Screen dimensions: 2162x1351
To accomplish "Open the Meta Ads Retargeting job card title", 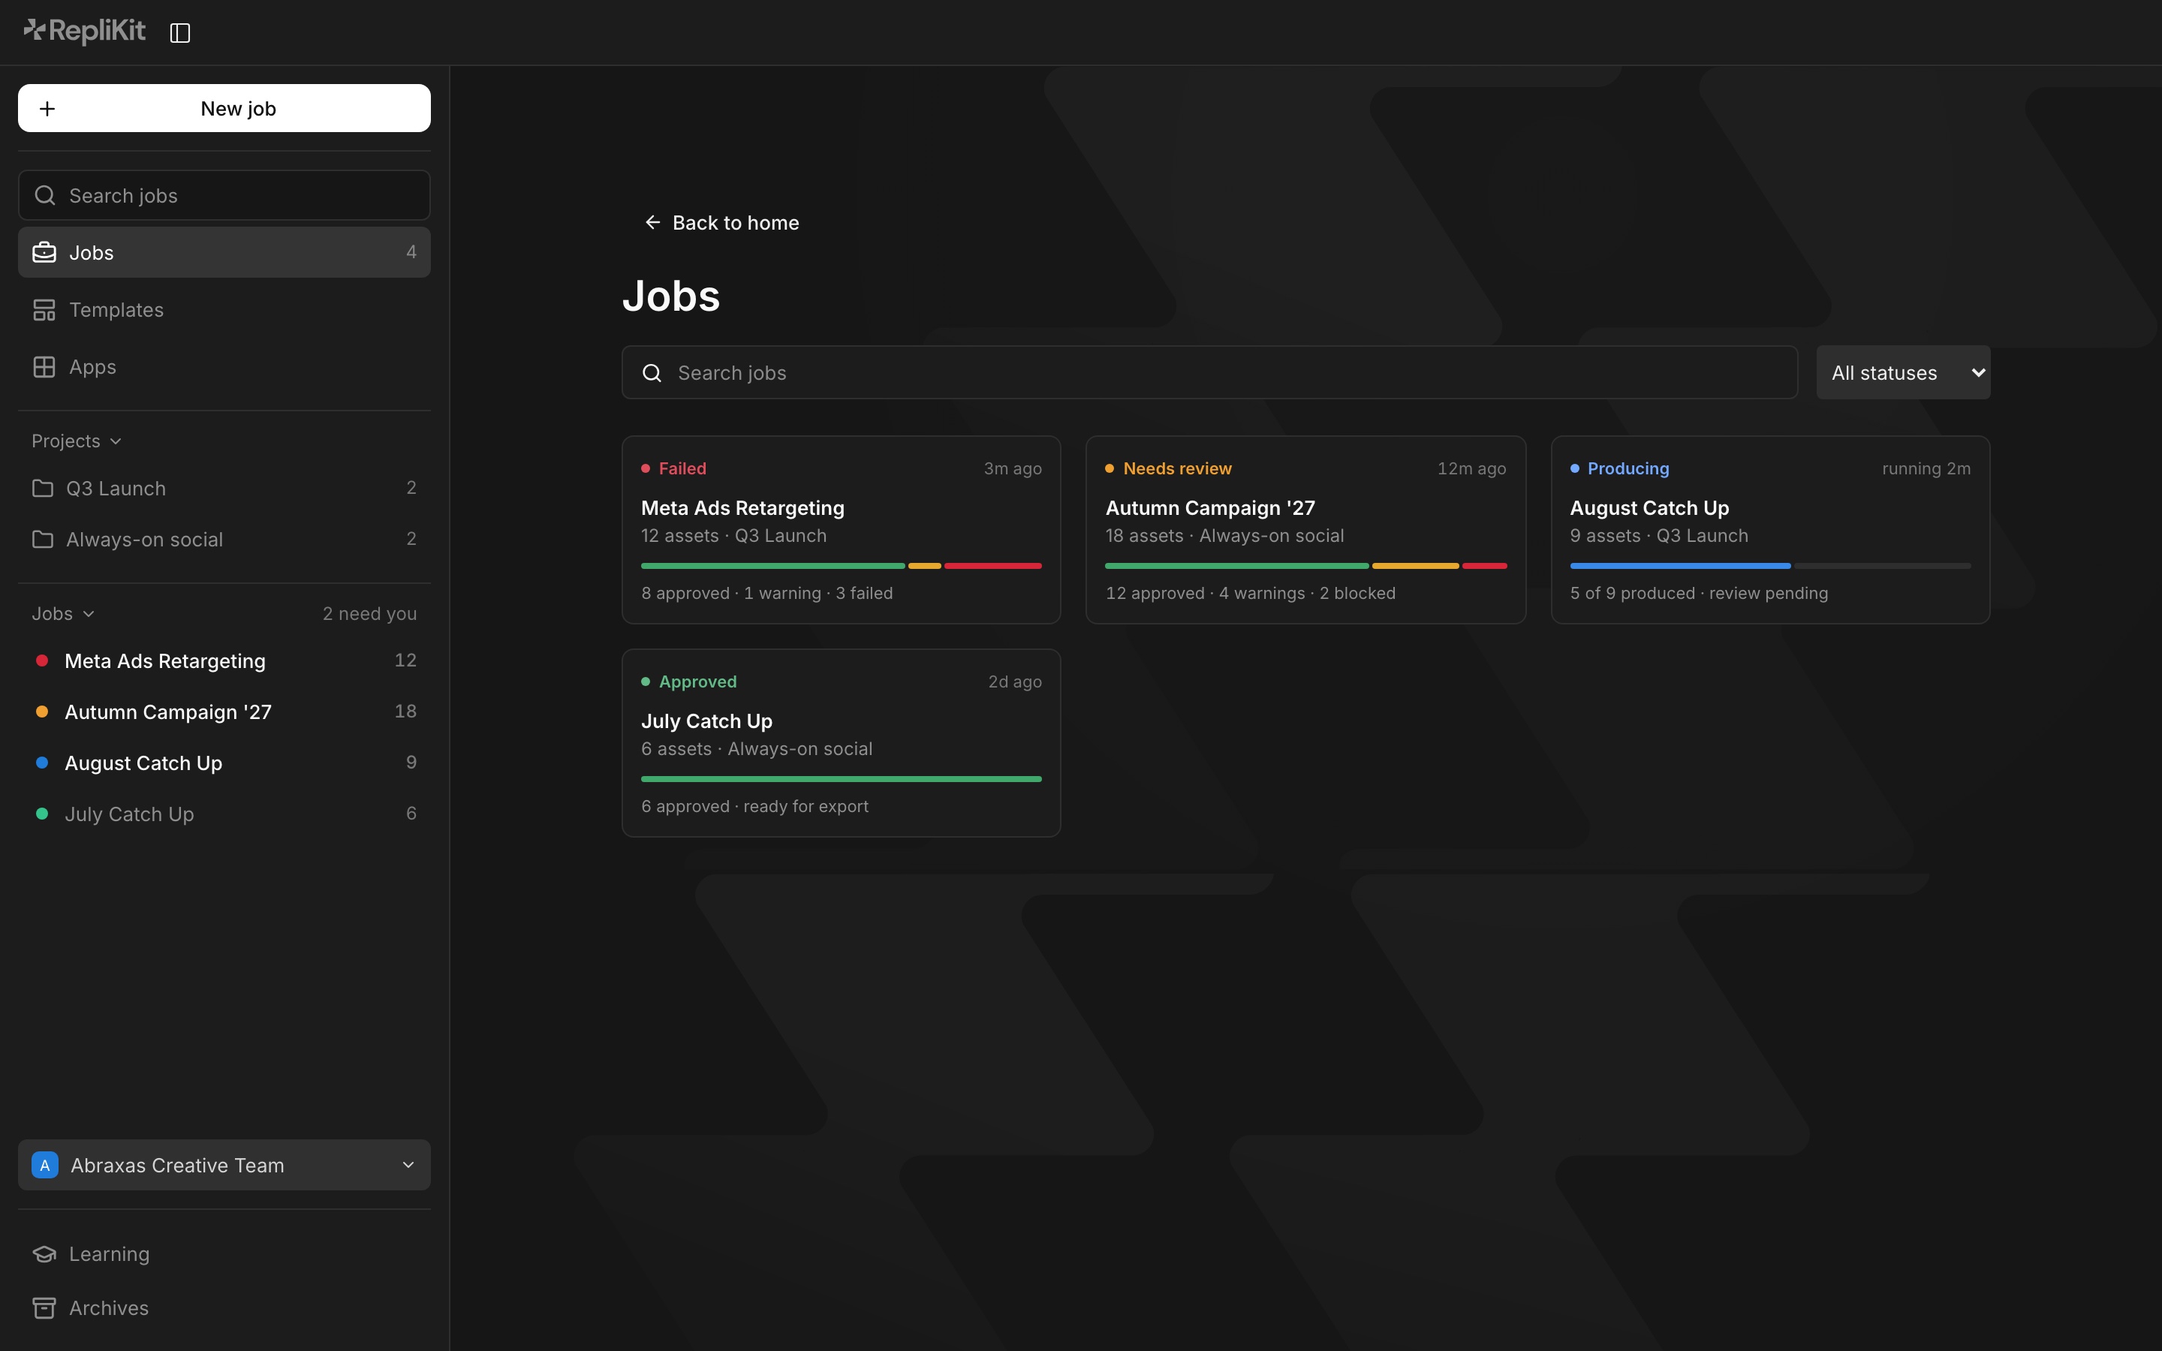I will tap(742, 507).
